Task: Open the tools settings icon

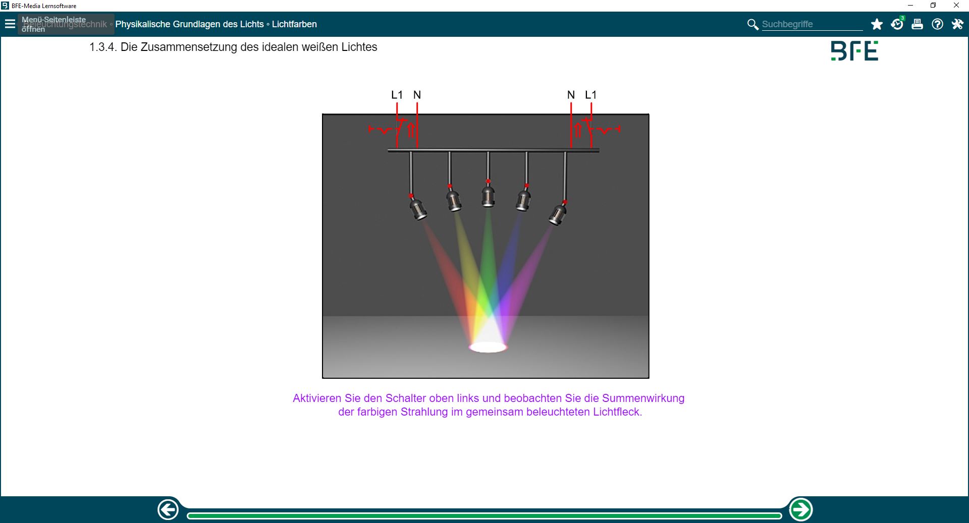Action: (x=957, y=24)
